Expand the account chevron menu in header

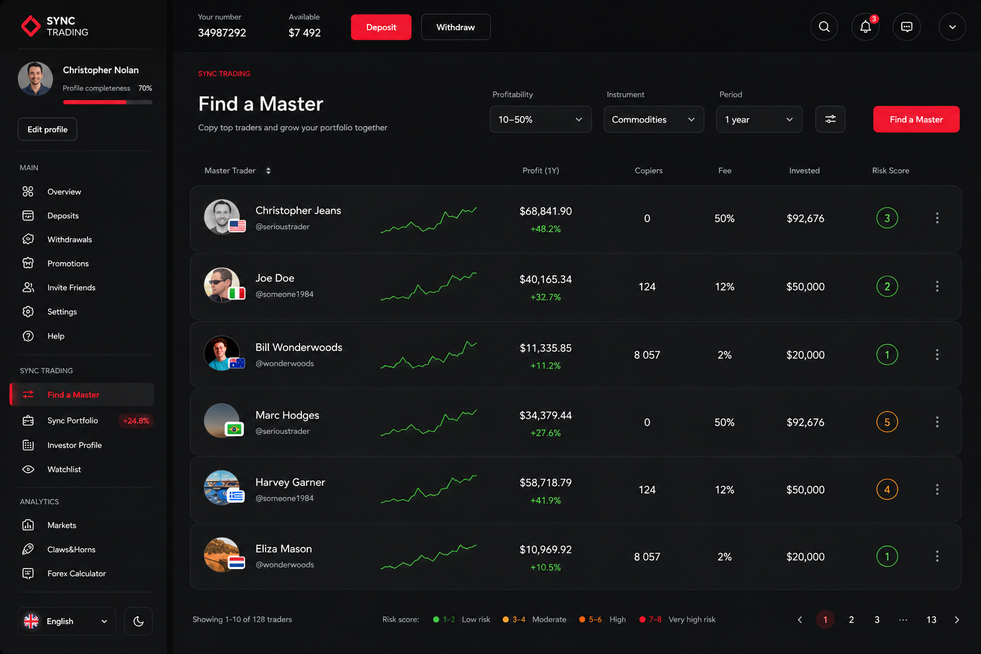coord(952,27)
